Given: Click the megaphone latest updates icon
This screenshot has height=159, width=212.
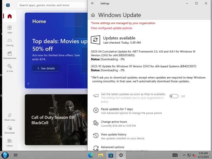Looking at the screenshot, I should pos(96,96).
